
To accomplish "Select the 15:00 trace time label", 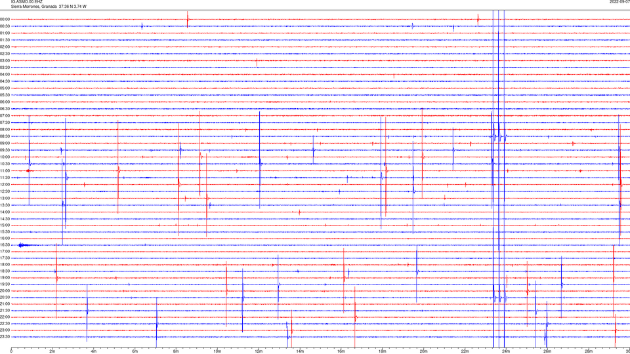I will 5,225.
